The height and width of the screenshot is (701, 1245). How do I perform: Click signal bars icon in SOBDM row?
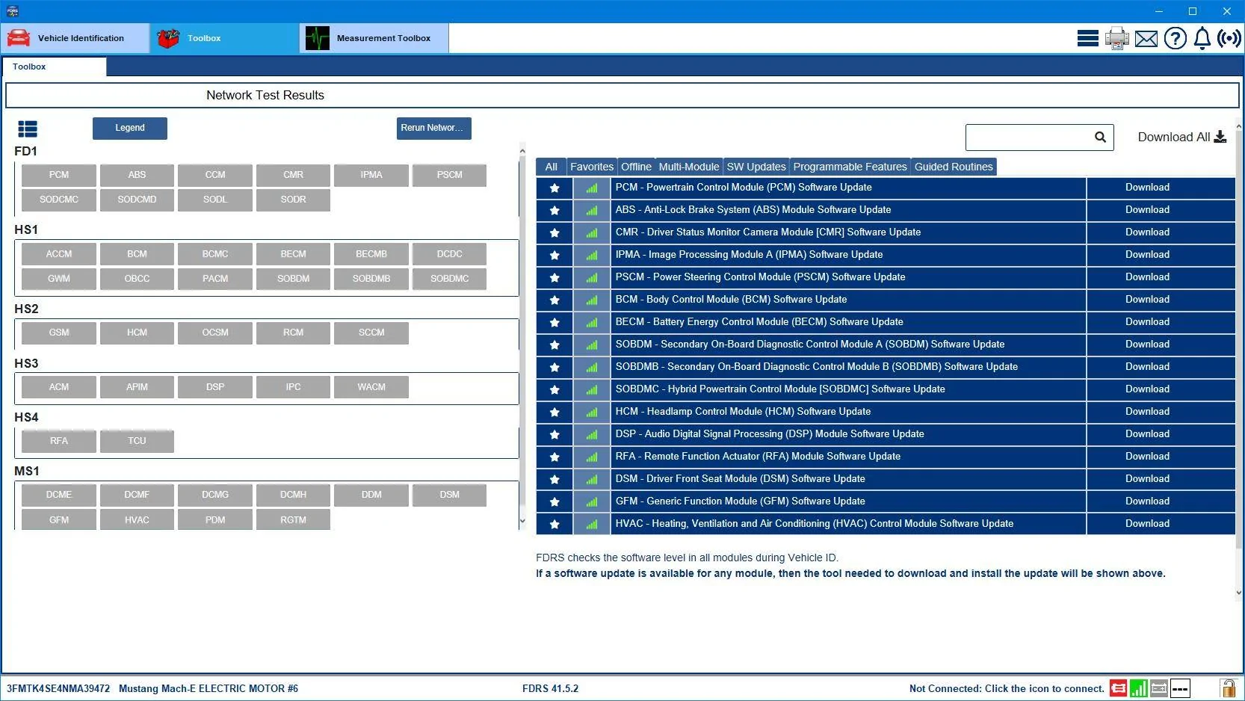pyautogui.click(x=592, y=345)
